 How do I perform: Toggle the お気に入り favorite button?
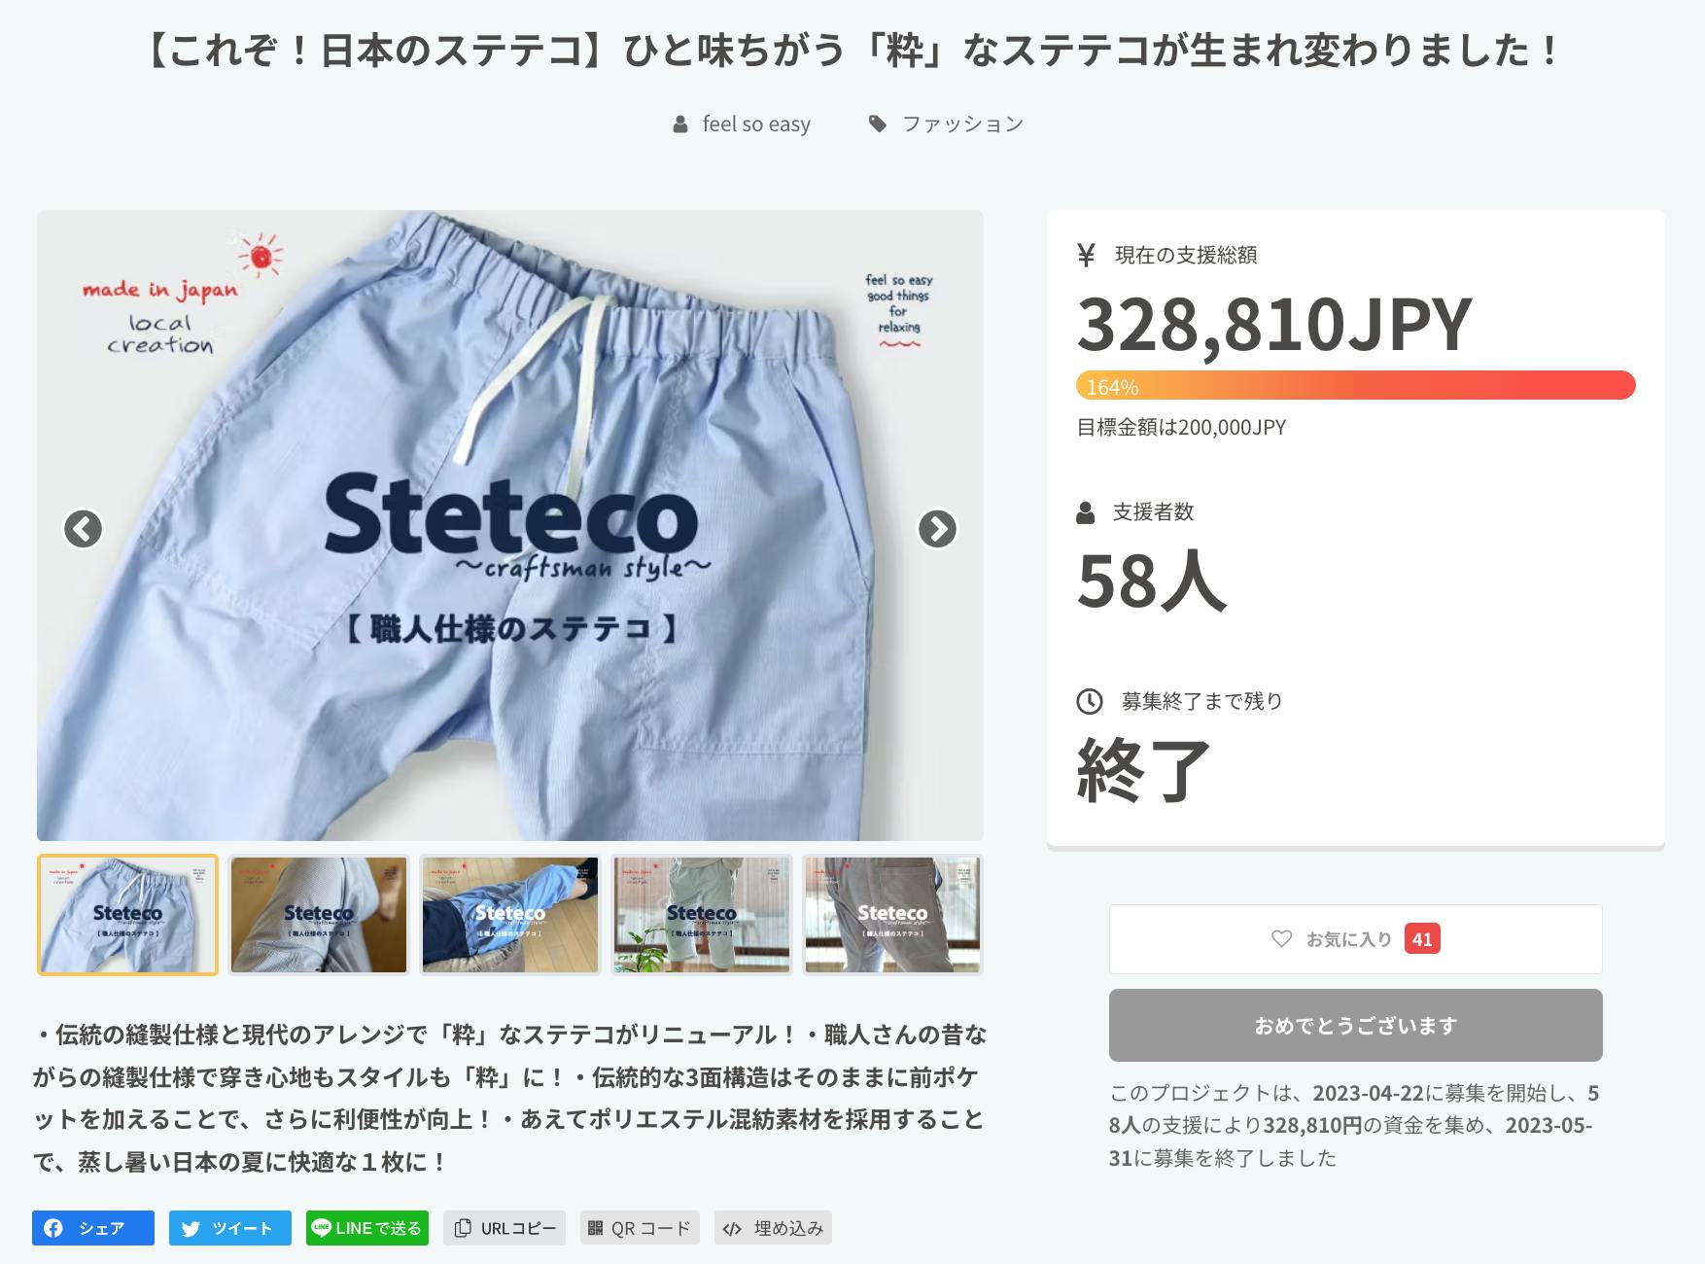[x=1355, y=939]
